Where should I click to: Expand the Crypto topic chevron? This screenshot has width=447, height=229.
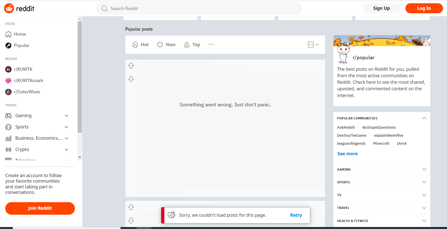(x=66, y=149)
